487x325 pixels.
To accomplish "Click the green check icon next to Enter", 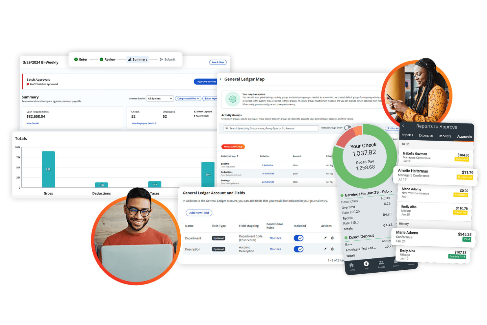I will 76,59.
